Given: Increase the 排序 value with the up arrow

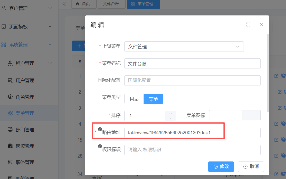Looking at the screenshot, I should [x=171, y=113].
